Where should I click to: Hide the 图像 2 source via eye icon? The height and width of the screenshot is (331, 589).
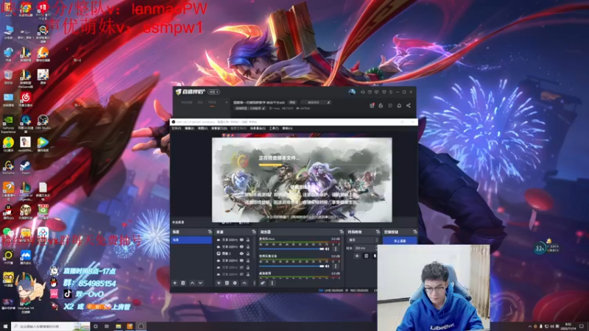[x=241, y=254]
